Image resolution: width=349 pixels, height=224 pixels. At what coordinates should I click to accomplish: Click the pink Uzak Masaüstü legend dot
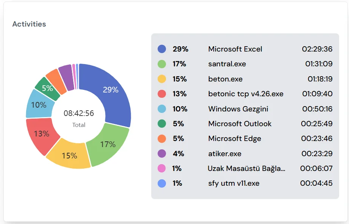pyautogui.click(x=162, y=168)
